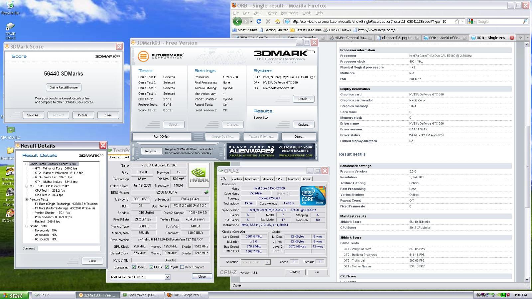Viewport: 532px width, 299px height.
Task: Click the Intel Core 2 Duo logo in CPU-Z
Action: pos(313,196)
